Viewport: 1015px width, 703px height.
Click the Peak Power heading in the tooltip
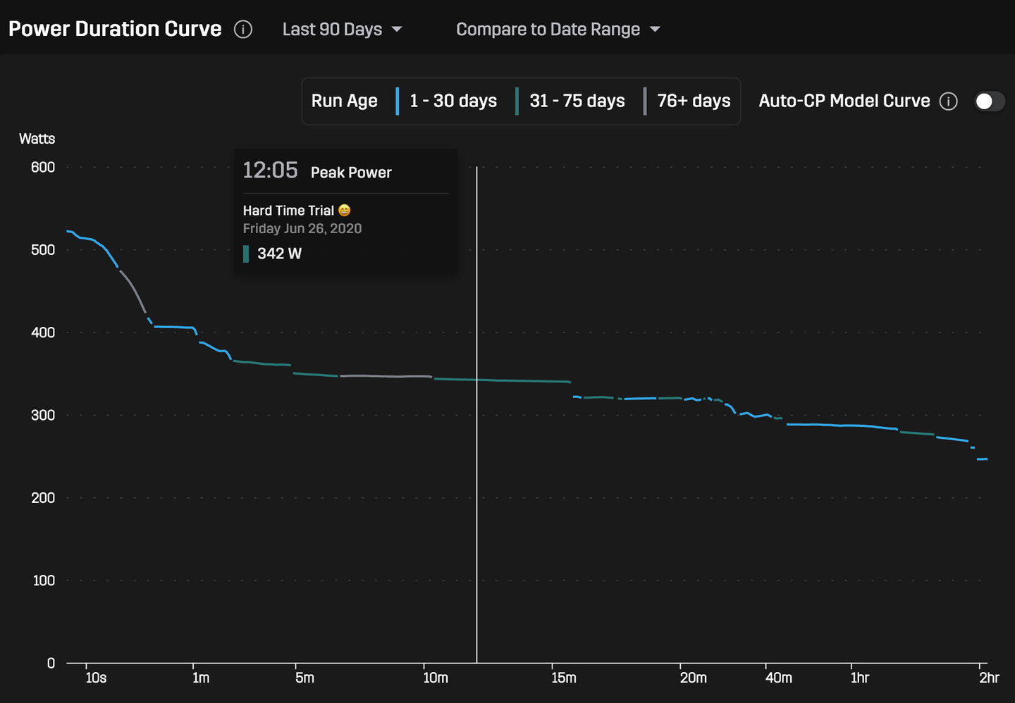[351, 173]
